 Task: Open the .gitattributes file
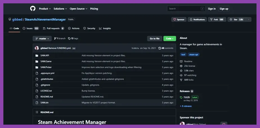(x=47, y=79)
